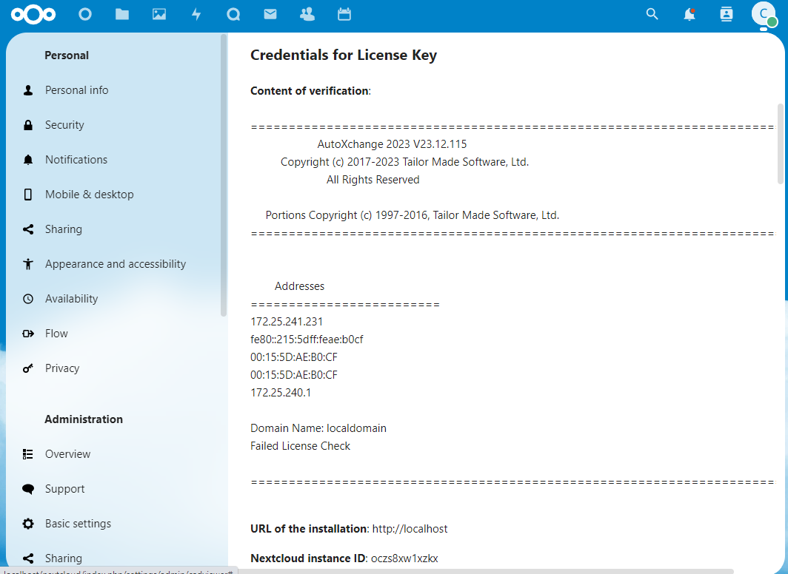The image size is (788, 574).
Task: Click the AutoXchange 2023 V23.12.115 line
Action: 392,144
